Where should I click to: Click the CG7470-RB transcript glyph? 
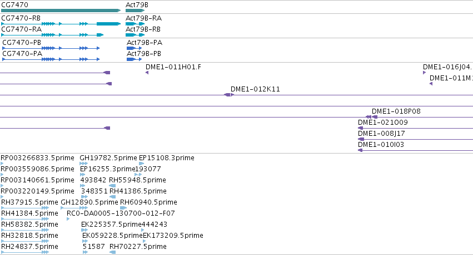(x=61, y=24)
